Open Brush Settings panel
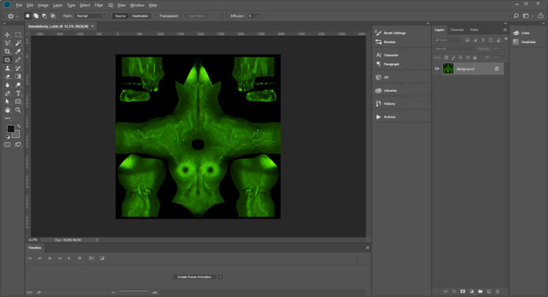548x297 pixels. [x=395, y=33]
